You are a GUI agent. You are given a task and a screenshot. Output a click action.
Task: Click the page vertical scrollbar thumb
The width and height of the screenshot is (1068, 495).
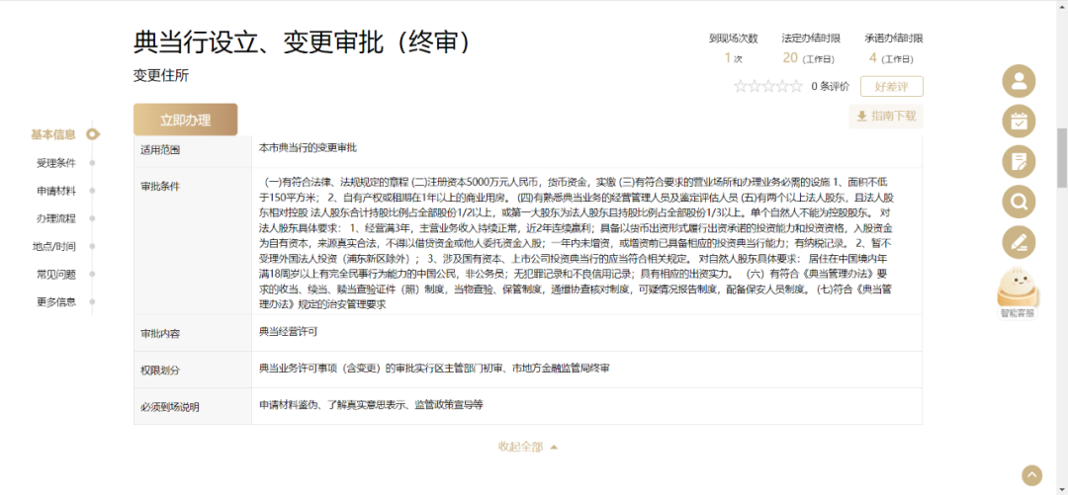coord(1062,158)
